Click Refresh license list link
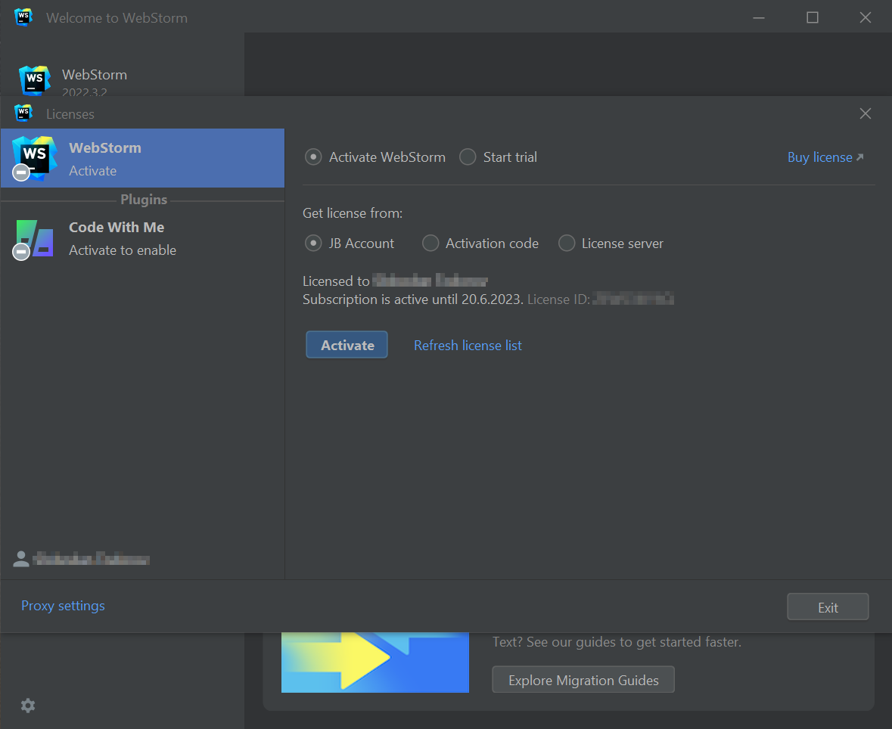Viewport: 892px width, 729px height. click(468, 345)
